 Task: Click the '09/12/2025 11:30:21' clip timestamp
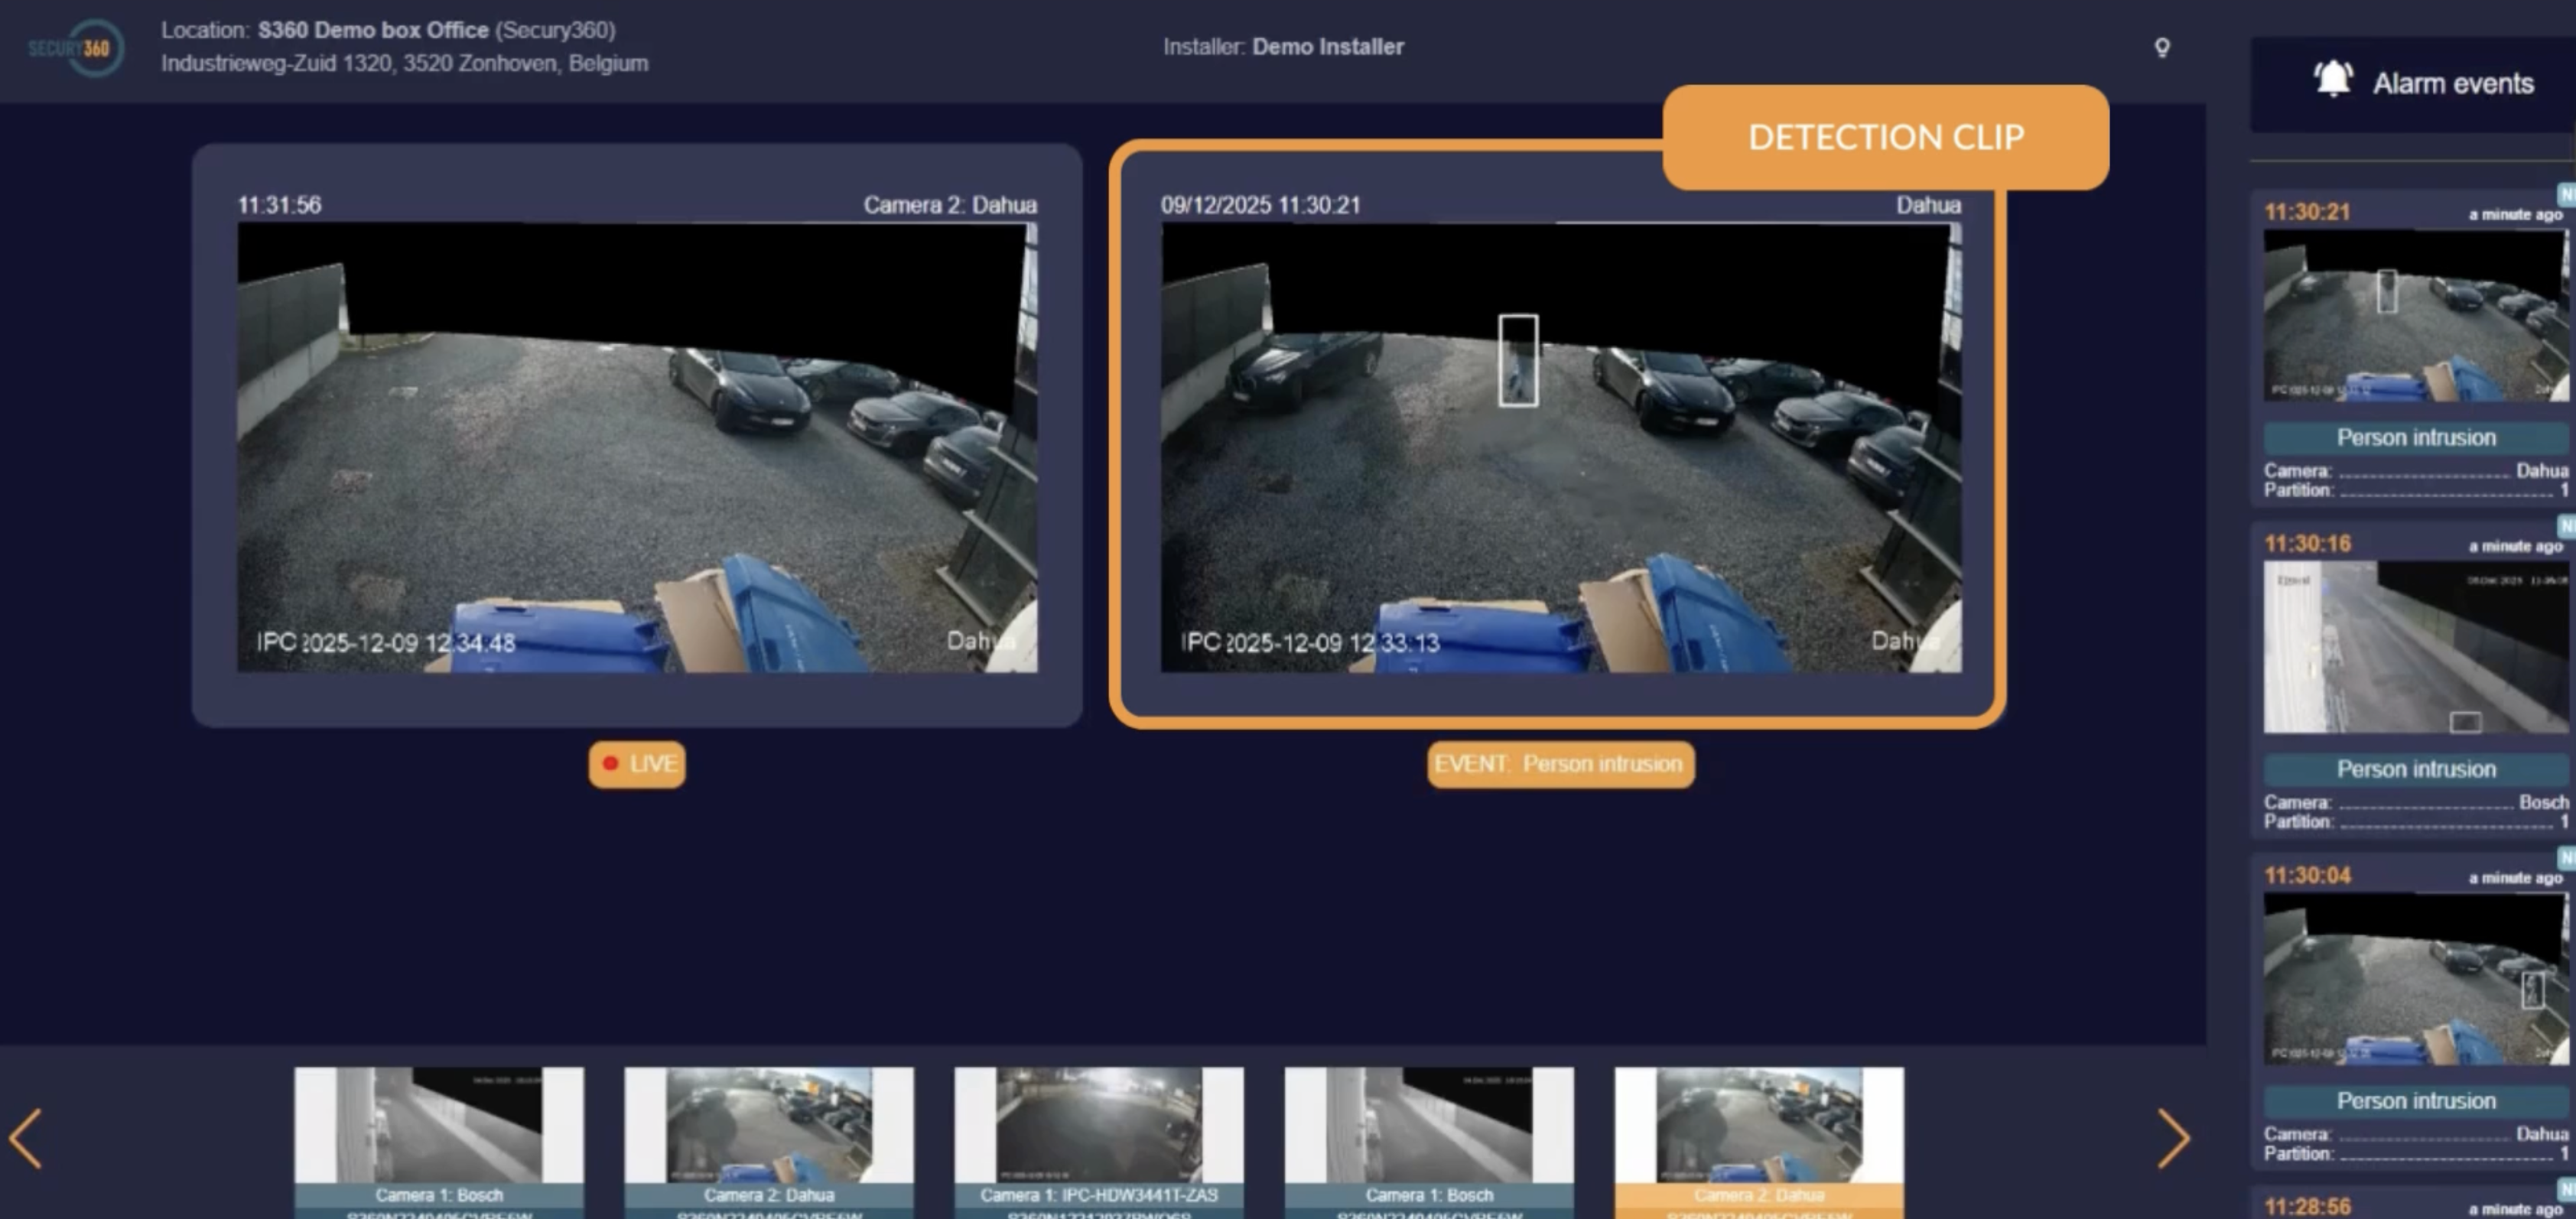[x=1260, y=205]
